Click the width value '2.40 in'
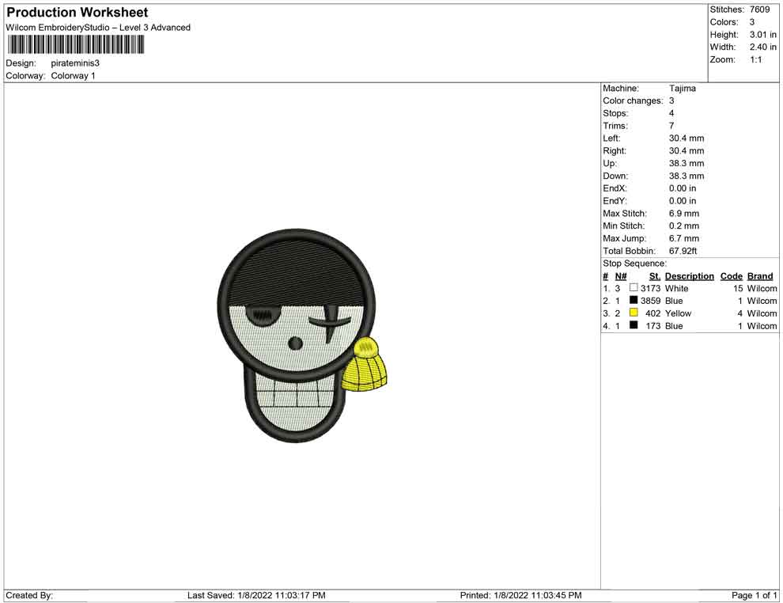 pyautogui.click(x=763, y=47)
